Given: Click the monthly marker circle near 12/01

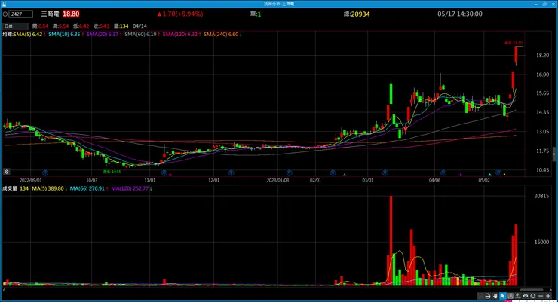Looking at the screenshot, I should pyautogui.click(x=231, y=173).
